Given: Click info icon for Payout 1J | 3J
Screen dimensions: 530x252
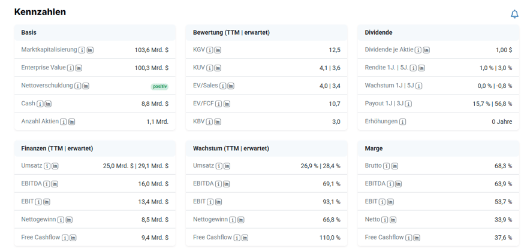Looking at the screenshot, I should coord(408,104).
